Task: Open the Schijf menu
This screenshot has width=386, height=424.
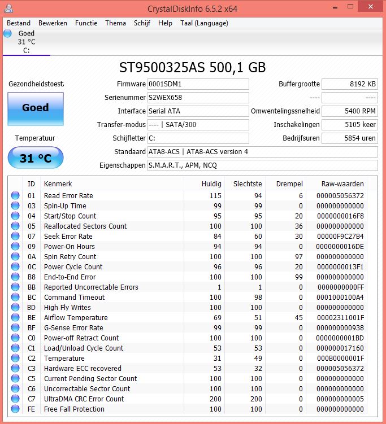Action: pyautogui.click(x=142, y=23)
